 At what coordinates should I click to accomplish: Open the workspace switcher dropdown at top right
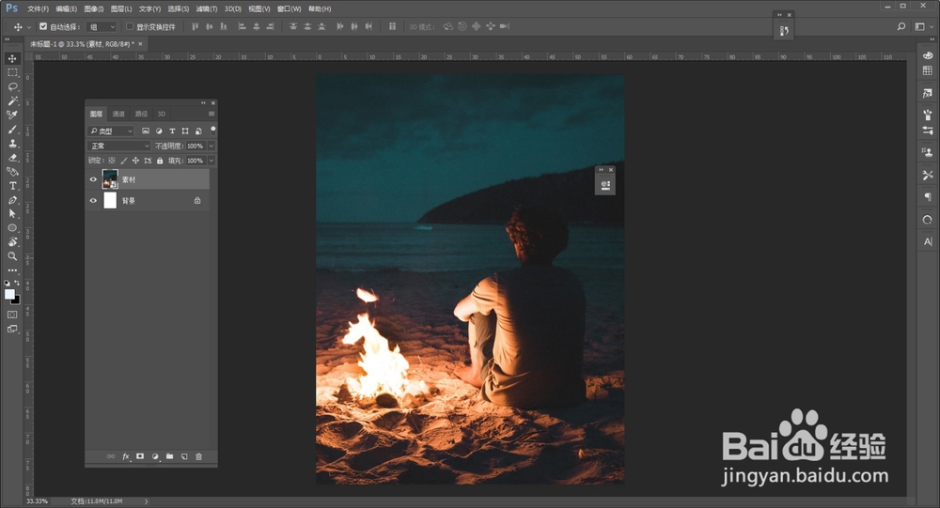tap(924, 26)
